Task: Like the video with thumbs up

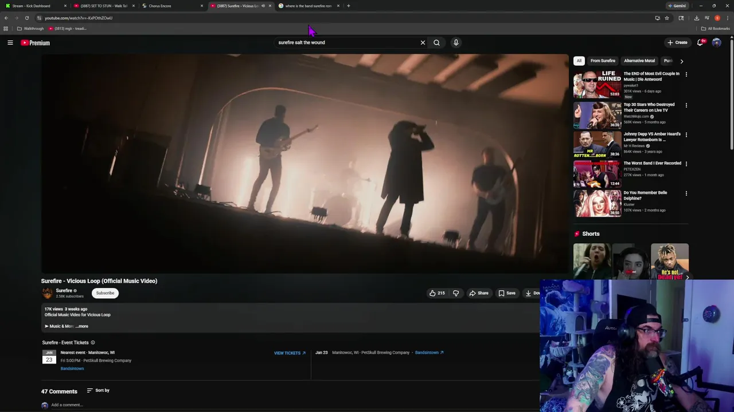Action: tap(437, 293)
